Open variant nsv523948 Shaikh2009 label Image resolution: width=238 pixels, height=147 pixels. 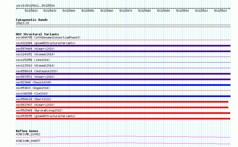pos(34,82)
